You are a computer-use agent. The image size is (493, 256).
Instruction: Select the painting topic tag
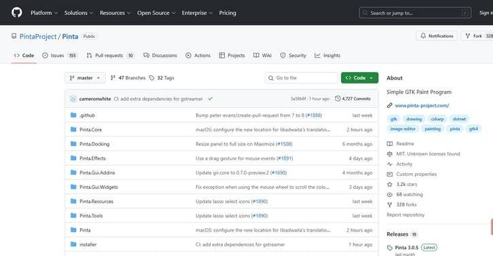[433, 129]
